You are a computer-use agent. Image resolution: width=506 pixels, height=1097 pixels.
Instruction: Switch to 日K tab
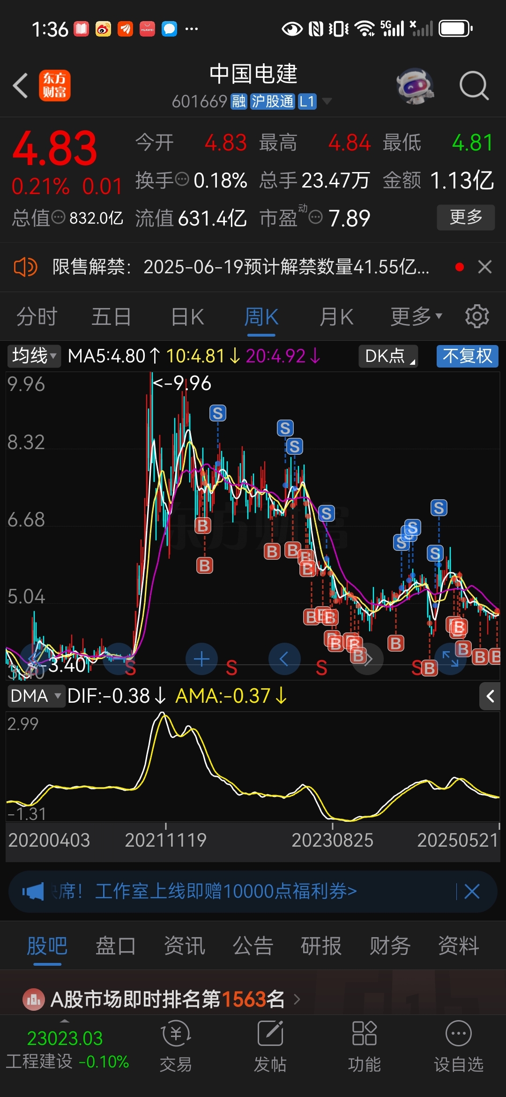click(x=187, y=316)
